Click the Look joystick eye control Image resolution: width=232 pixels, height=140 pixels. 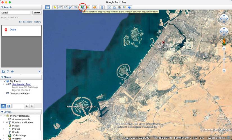point(224,19)
